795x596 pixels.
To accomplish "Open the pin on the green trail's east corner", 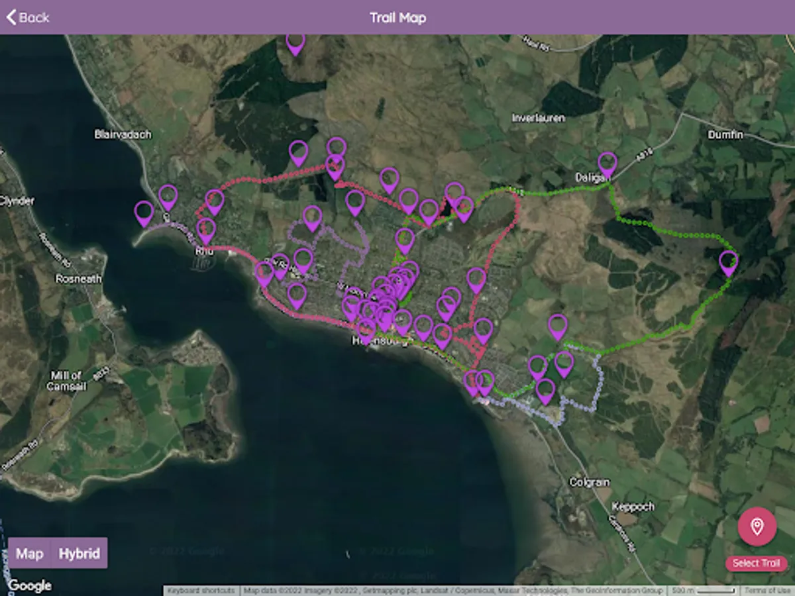I will pyautogui.click(x=728, y=264).
